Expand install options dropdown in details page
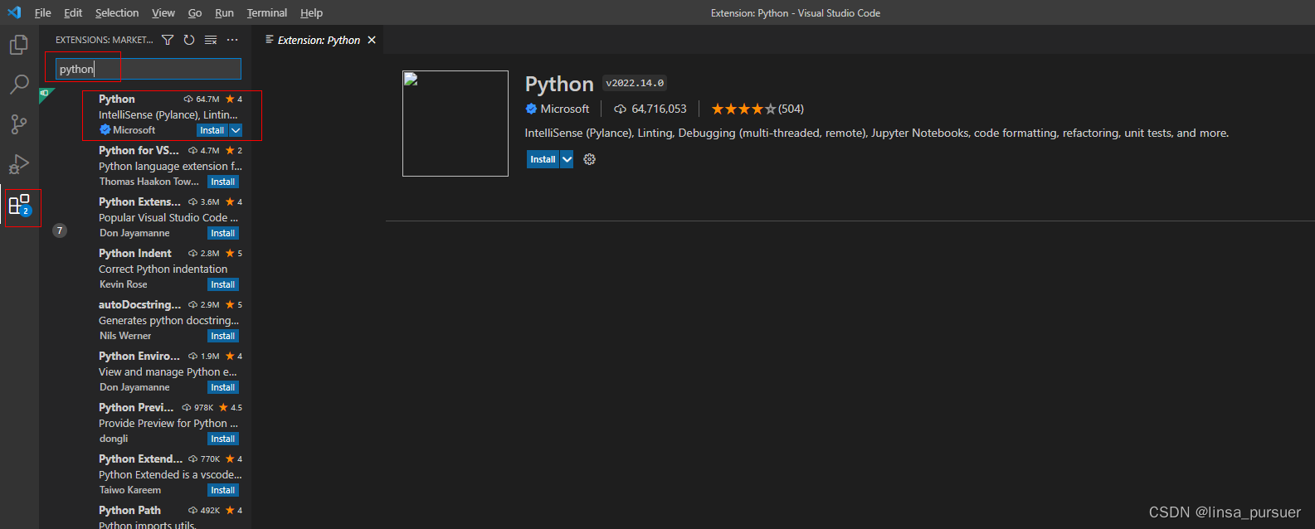Screen dimensions: 1315x529 click(x=567, y=159)
